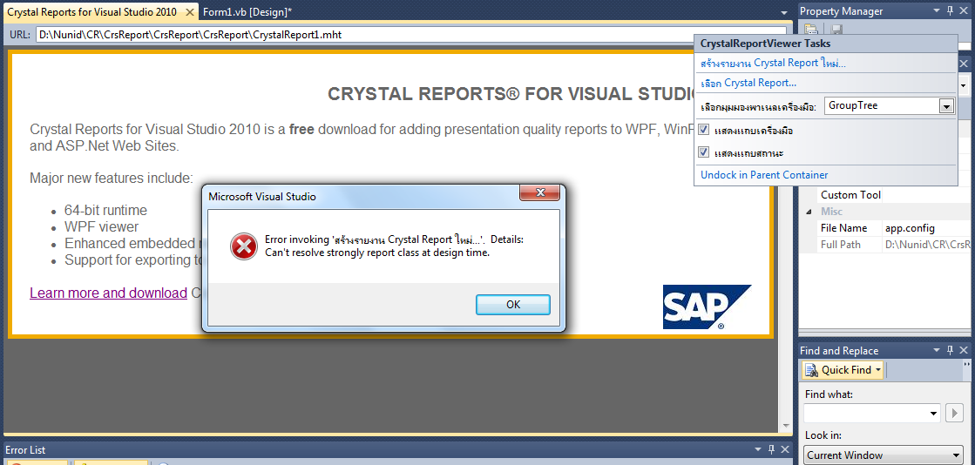Click the disabled save icon in Property Manager
Screen dimensions: 975x465
836,30
